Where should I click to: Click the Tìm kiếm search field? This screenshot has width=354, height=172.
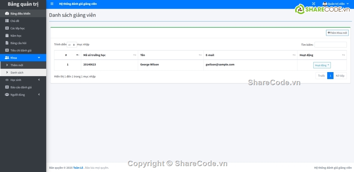(330, 45)
